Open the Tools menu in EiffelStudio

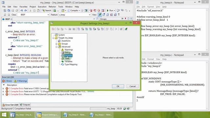point(60,7)
